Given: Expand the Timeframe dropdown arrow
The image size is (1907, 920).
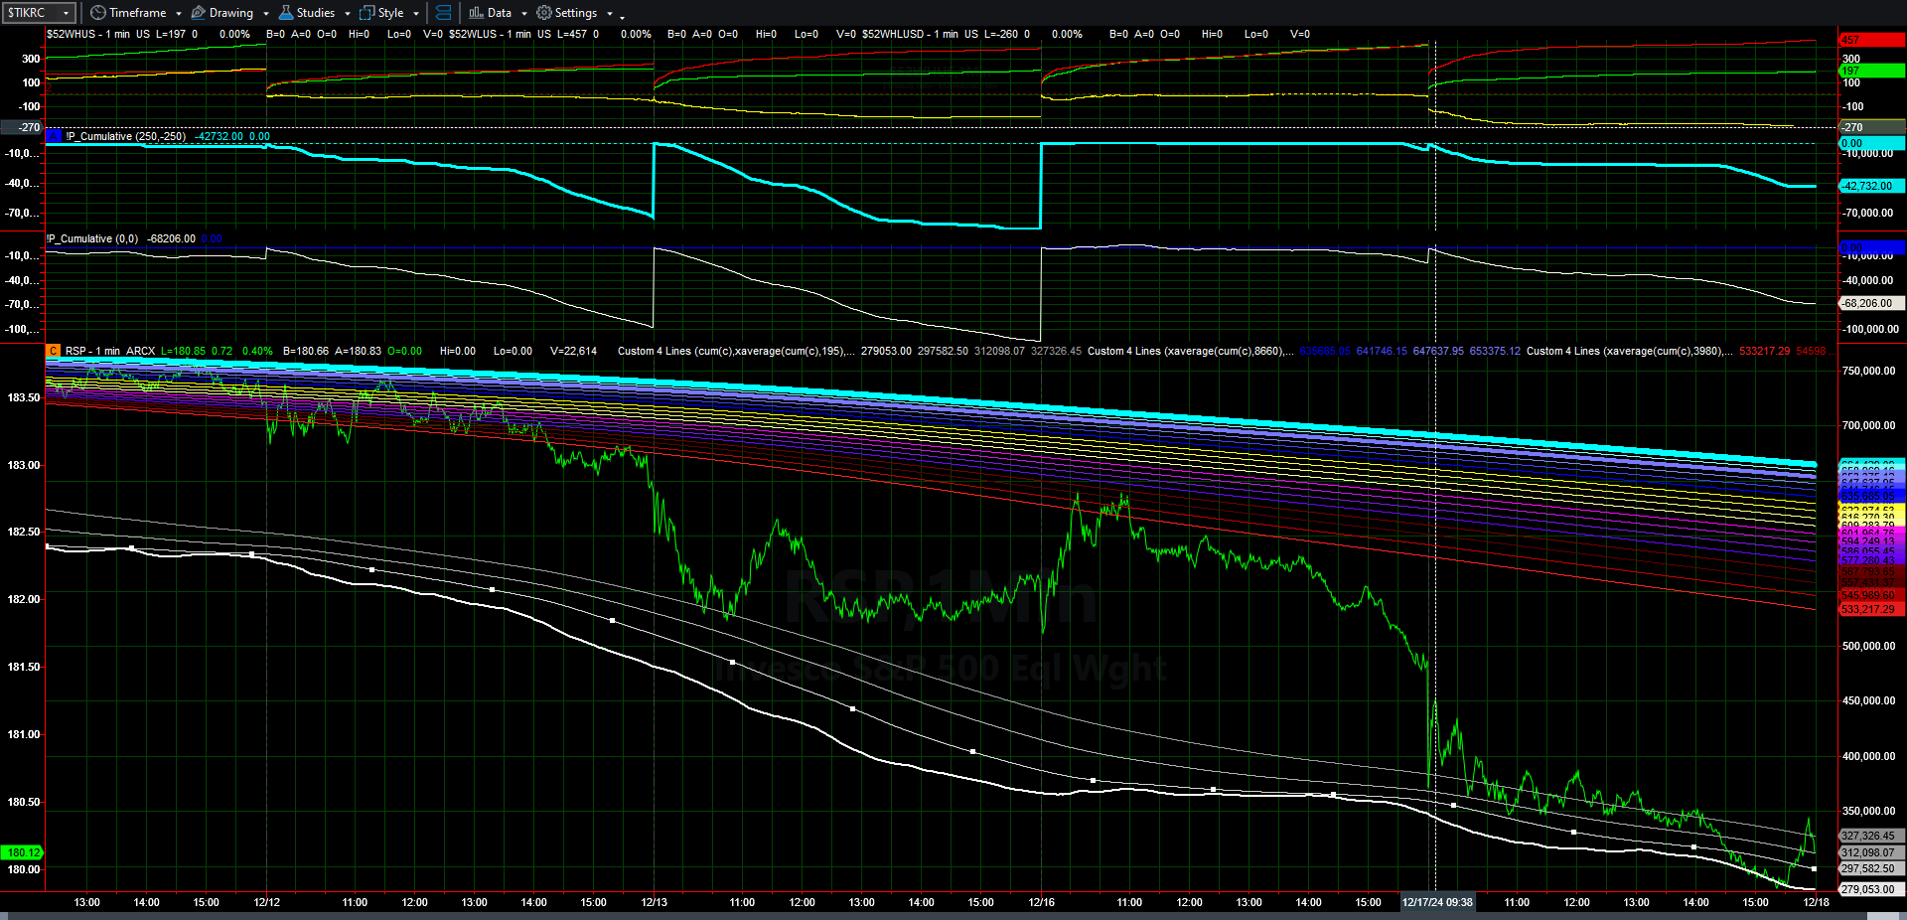Looking at the screenshot, I should coord(179,14).
